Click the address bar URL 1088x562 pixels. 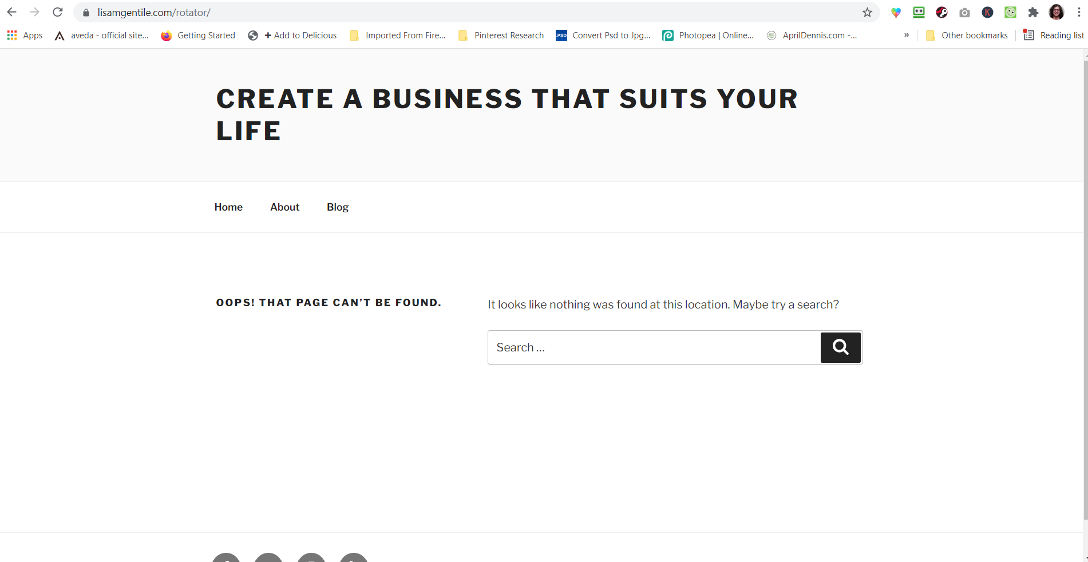(154, 13)
